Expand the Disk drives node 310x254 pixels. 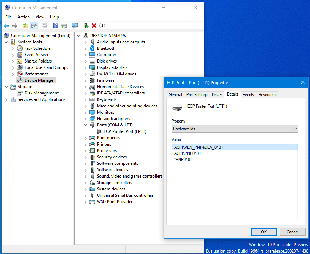pos(86,61)
